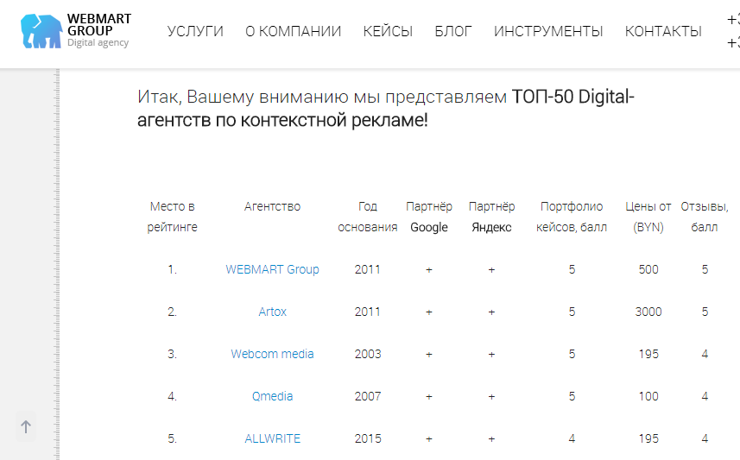This screenshot has width=740, height=460.
Task: Click the portfolio score 4 in ALLWRITE row
Action: point(572,438)
